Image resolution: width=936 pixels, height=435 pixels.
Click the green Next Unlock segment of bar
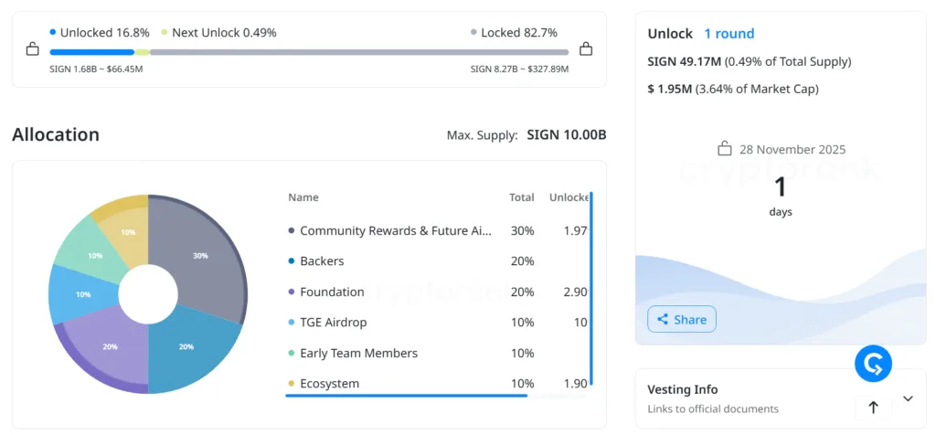pyautogui.click(x=142, y=52)
